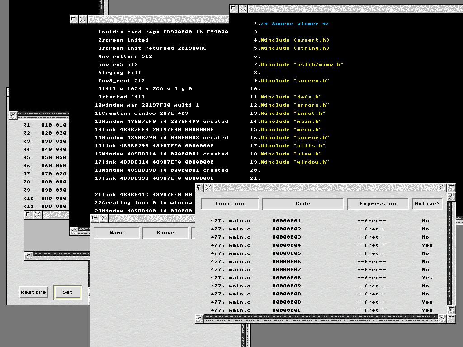Click the resize icon at the breakpoints window corner
The image size is (463, 347).
pyautogui.click(x=451, y=319)
